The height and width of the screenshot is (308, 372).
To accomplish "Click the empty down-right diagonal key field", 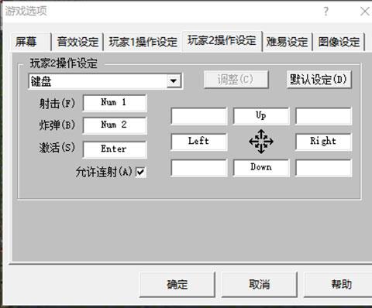I will point(323,167).
